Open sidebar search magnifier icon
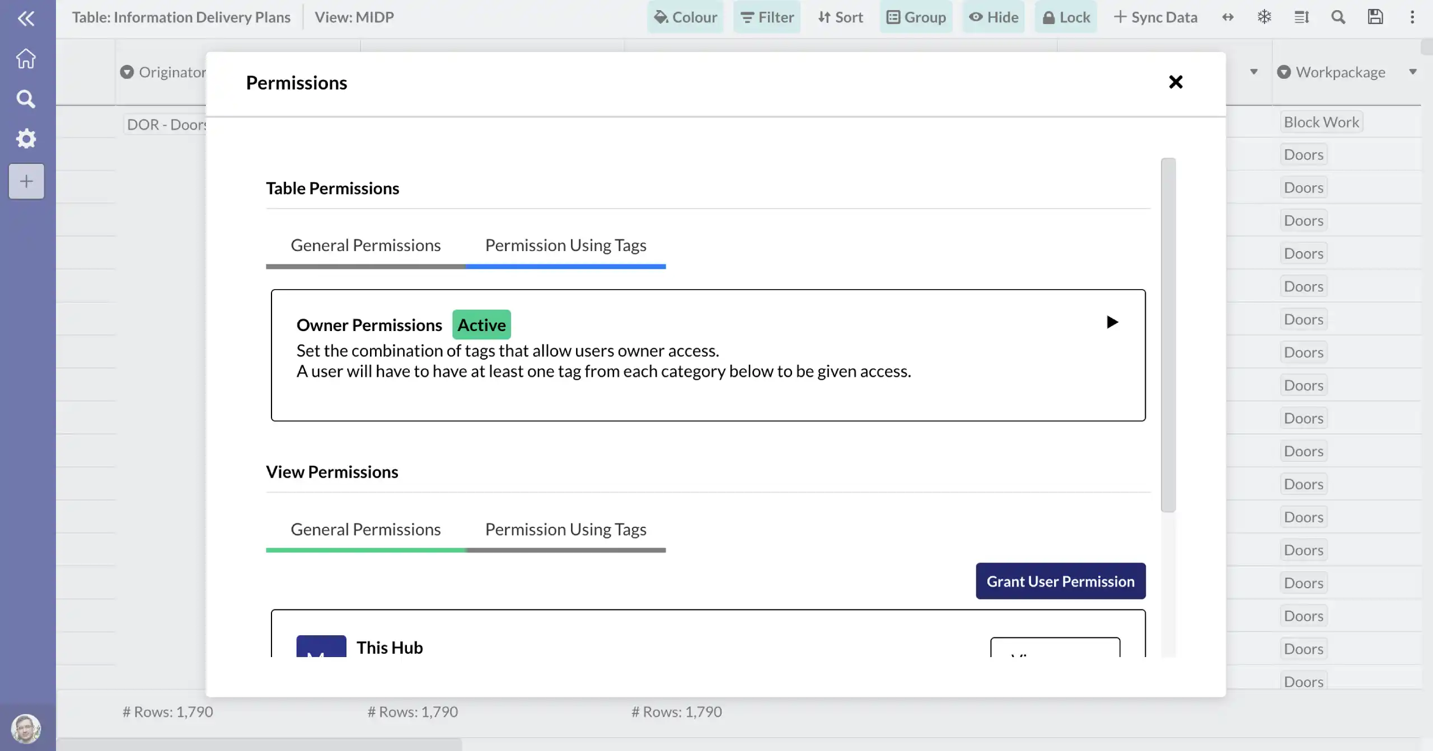 click(x=26, y=99)
